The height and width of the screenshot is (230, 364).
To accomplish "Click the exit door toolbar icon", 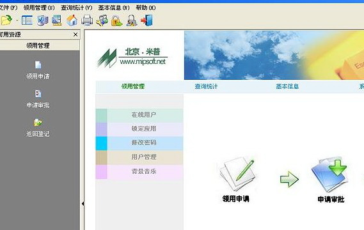I will click(146, 20).
